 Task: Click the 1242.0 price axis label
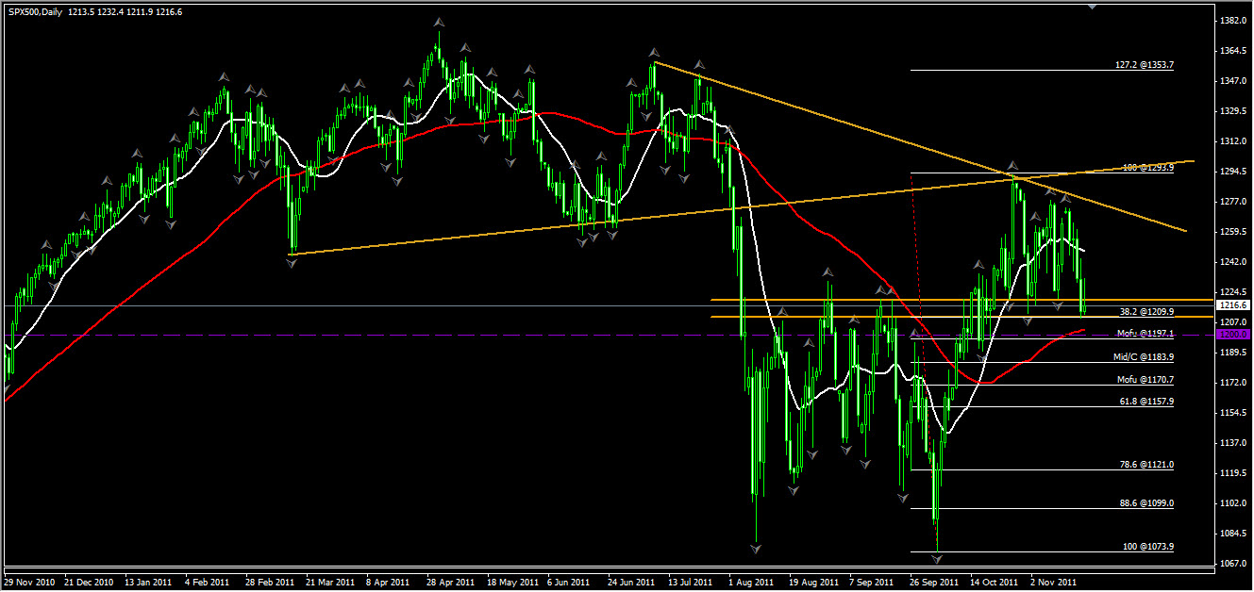coord(1234,262)
